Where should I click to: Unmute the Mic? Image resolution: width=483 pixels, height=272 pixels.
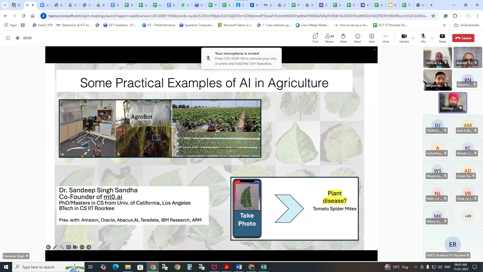(423, 38)
